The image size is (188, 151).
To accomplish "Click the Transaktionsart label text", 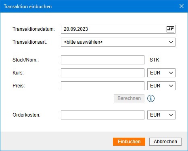I will (x=30, y=42).
